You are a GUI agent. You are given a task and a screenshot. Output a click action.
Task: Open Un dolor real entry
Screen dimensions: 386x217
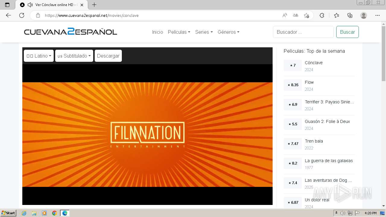[x=317, y=200]
